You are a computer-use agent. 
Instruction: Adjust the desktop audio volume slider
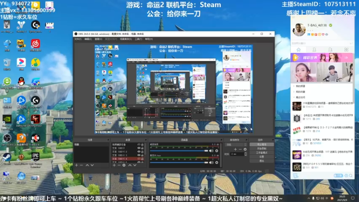pos(179,151)
